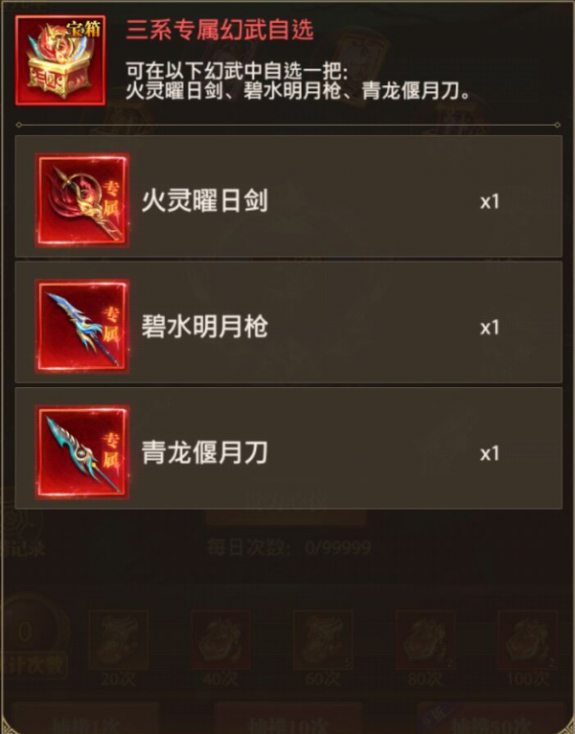Select the 青龙偃月刀 blade icon
Viewport: 575px width, 734px height.
point(82,452)
